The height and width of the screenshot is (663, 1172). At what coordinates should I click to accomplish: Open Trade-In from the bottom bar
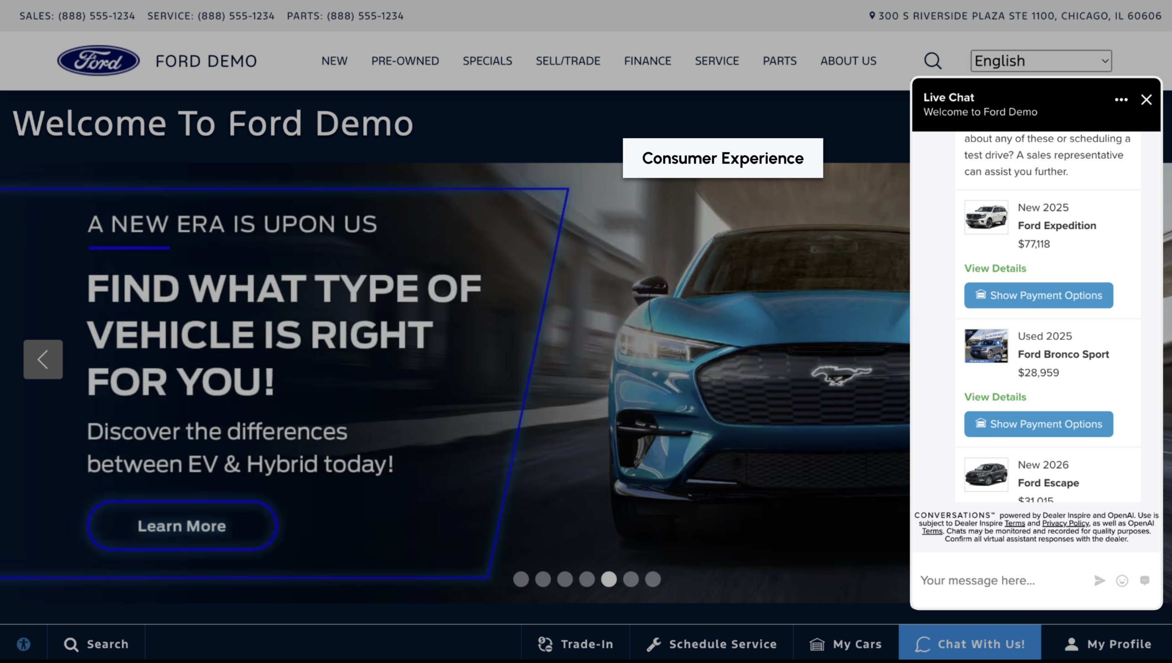click(575, 644)
